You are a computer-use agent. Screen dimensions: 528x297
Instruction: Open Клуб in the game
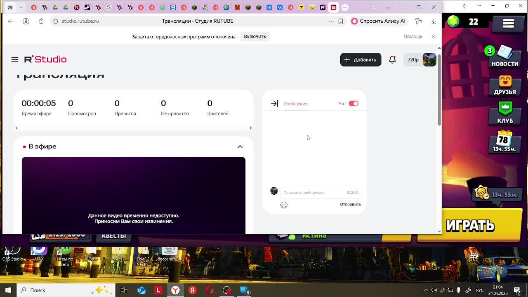tap(505, 113)
